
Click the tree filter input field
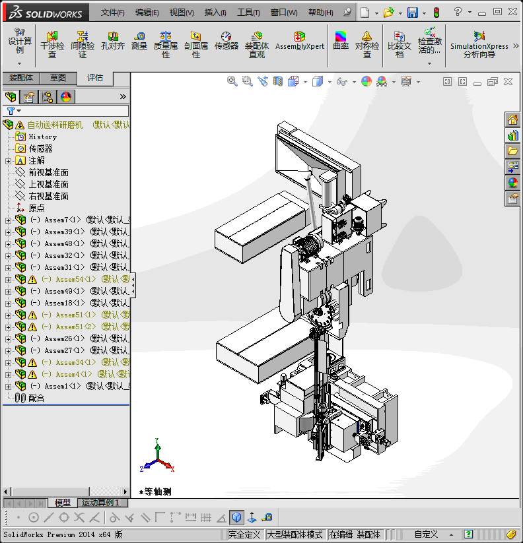pyautogui.click(x=66, y=111)
